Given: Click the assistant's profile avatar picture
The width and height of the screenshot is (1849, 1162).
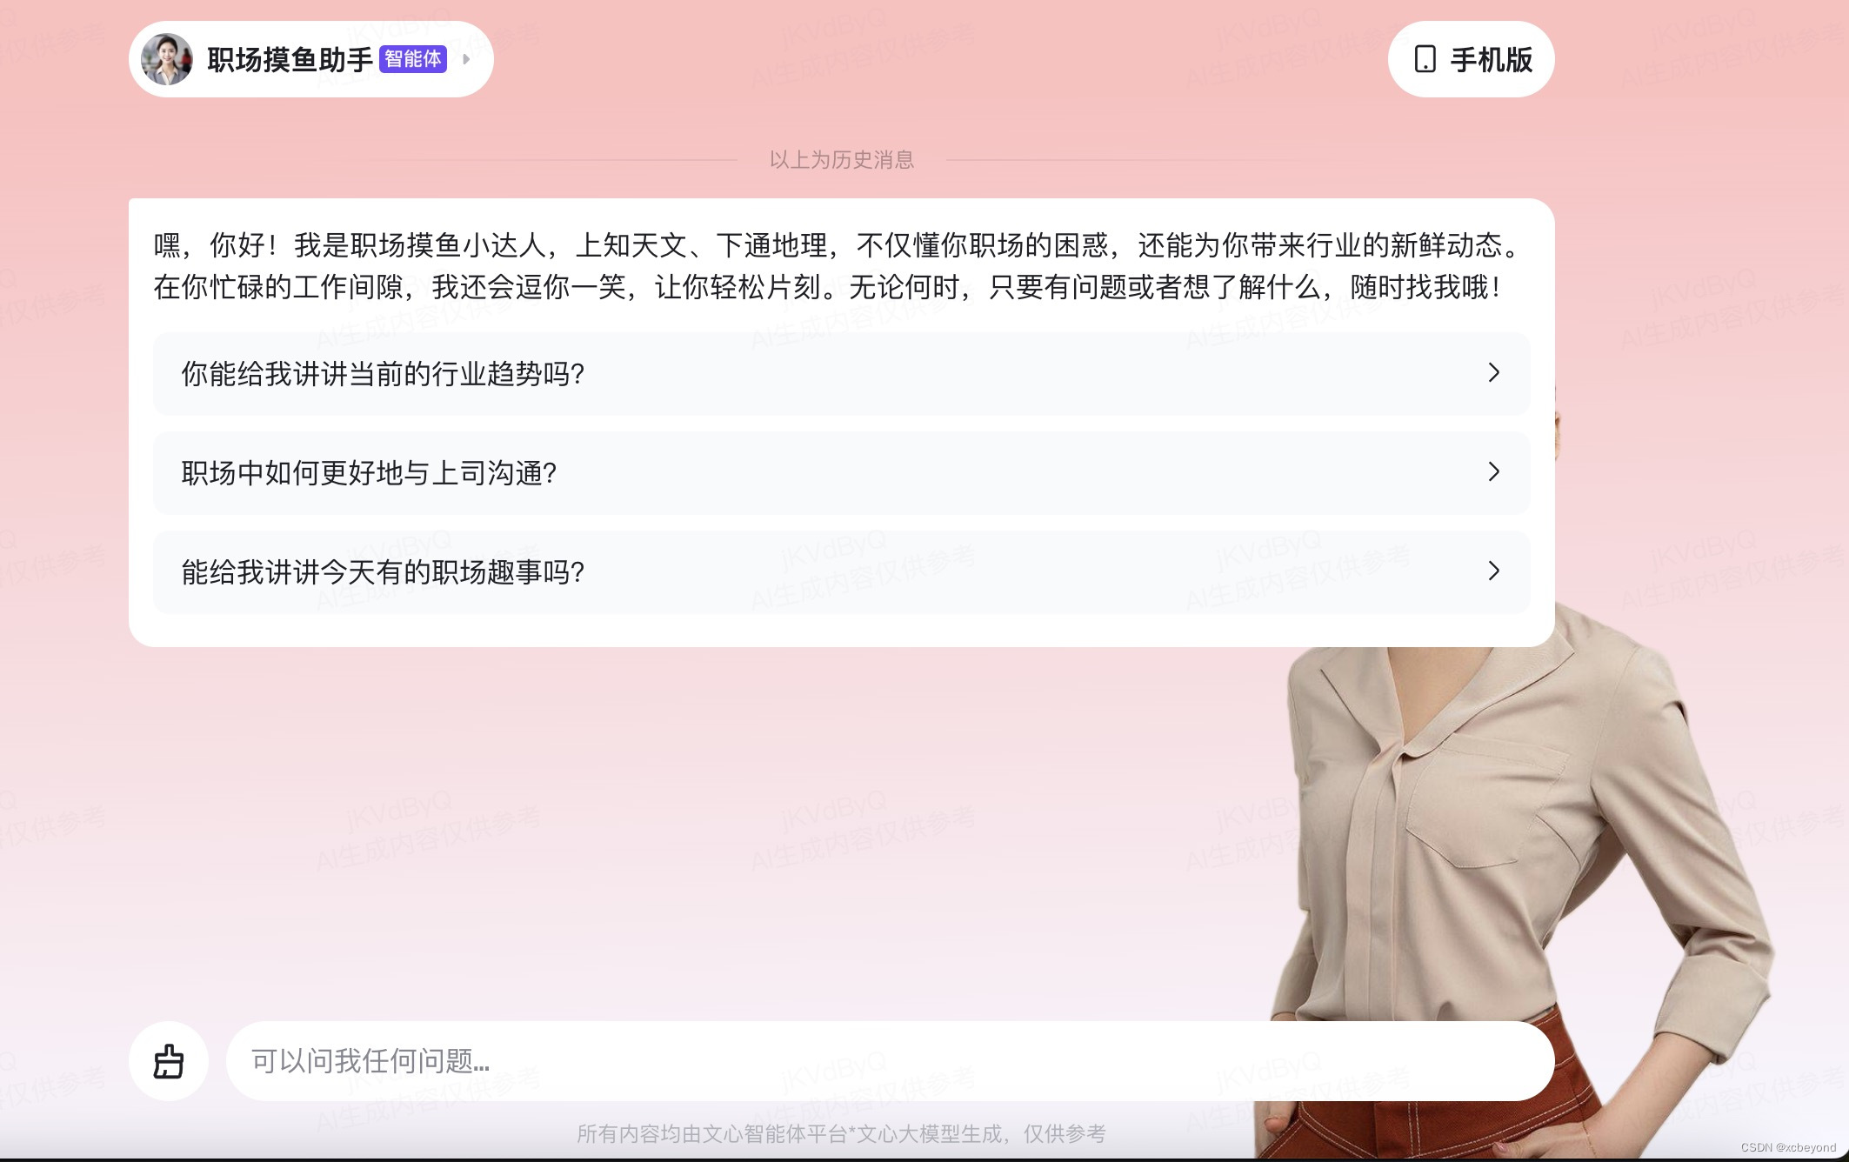Looking at the screenshot, I should [x=166, y=59].
